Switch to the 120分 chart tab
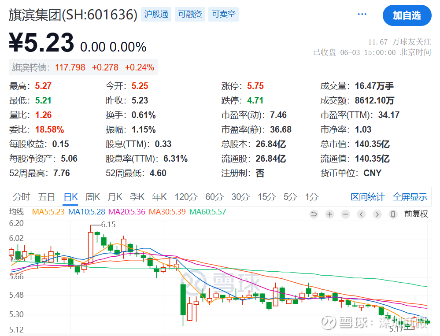Screen dimensions: 440x336 coord(186,197)
